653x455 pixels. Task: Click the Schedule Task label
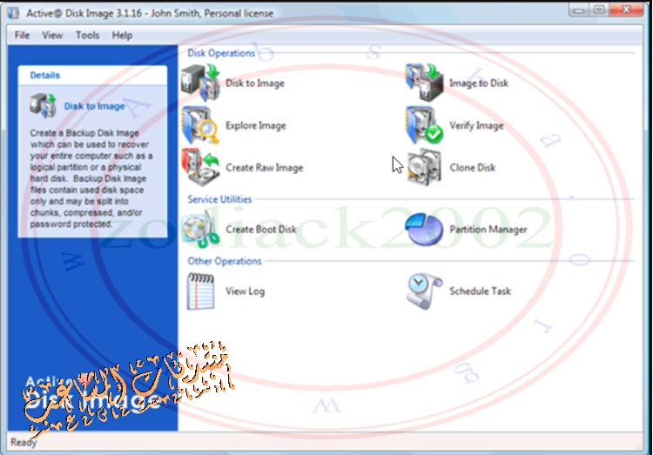[480, 291]
